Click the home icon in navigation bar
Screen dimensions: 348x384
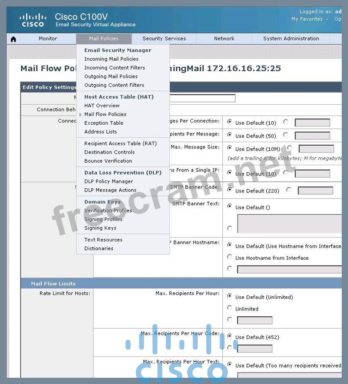(x=13, y=39)
